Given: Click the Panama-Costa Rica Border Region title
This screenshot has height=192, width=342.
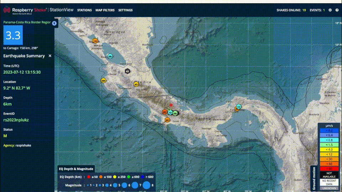Looking at the screenshot, I should pyautogui.click(x=27, y=22).
